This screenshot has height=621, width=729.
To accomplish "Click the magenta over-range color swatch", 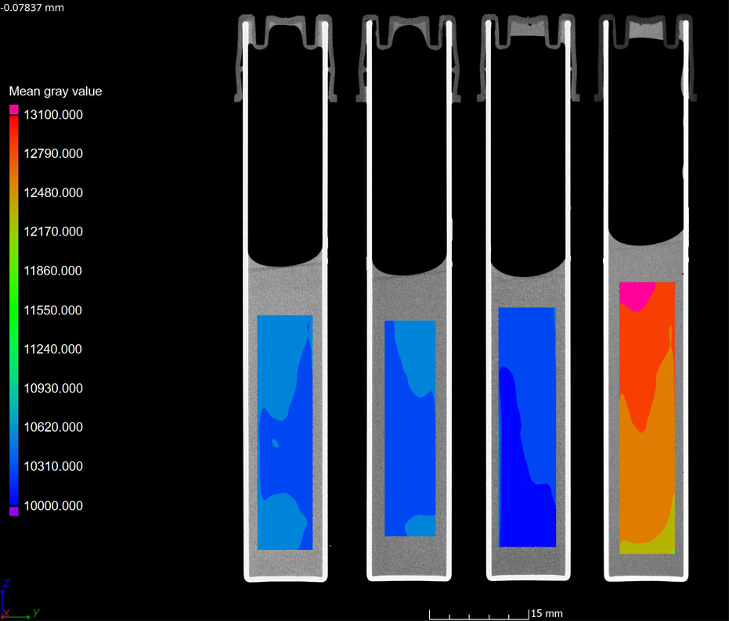I will pyautogui.click(x=14, y=109).
